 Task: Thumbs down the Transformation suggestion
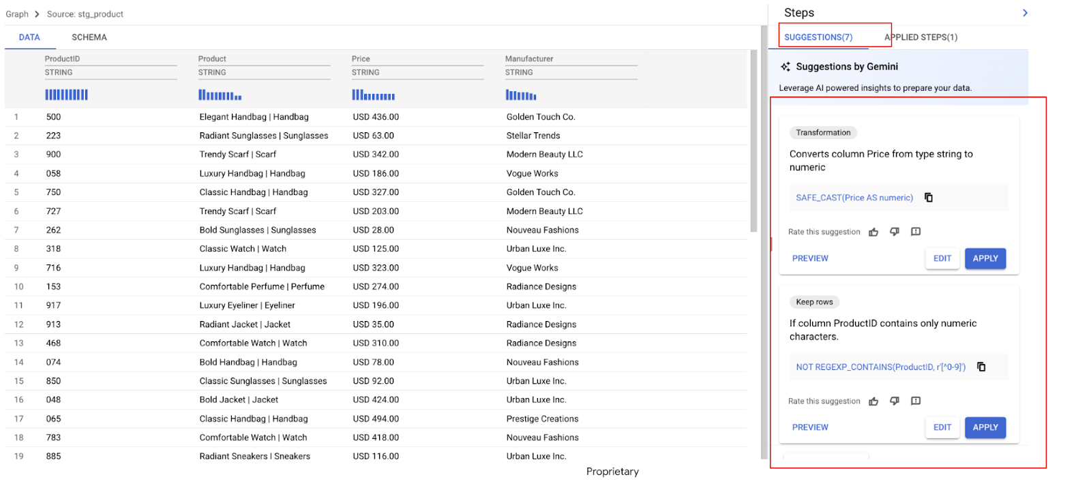point(895,232)
